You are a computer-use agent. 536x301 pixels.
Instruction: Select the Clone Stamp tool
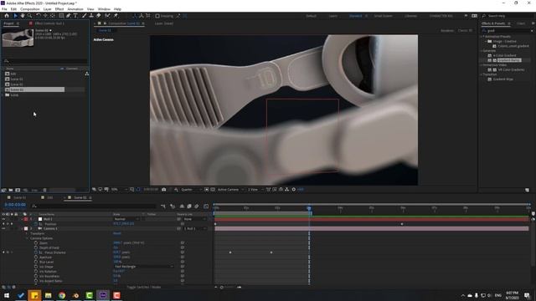click(x=91, y=16)
